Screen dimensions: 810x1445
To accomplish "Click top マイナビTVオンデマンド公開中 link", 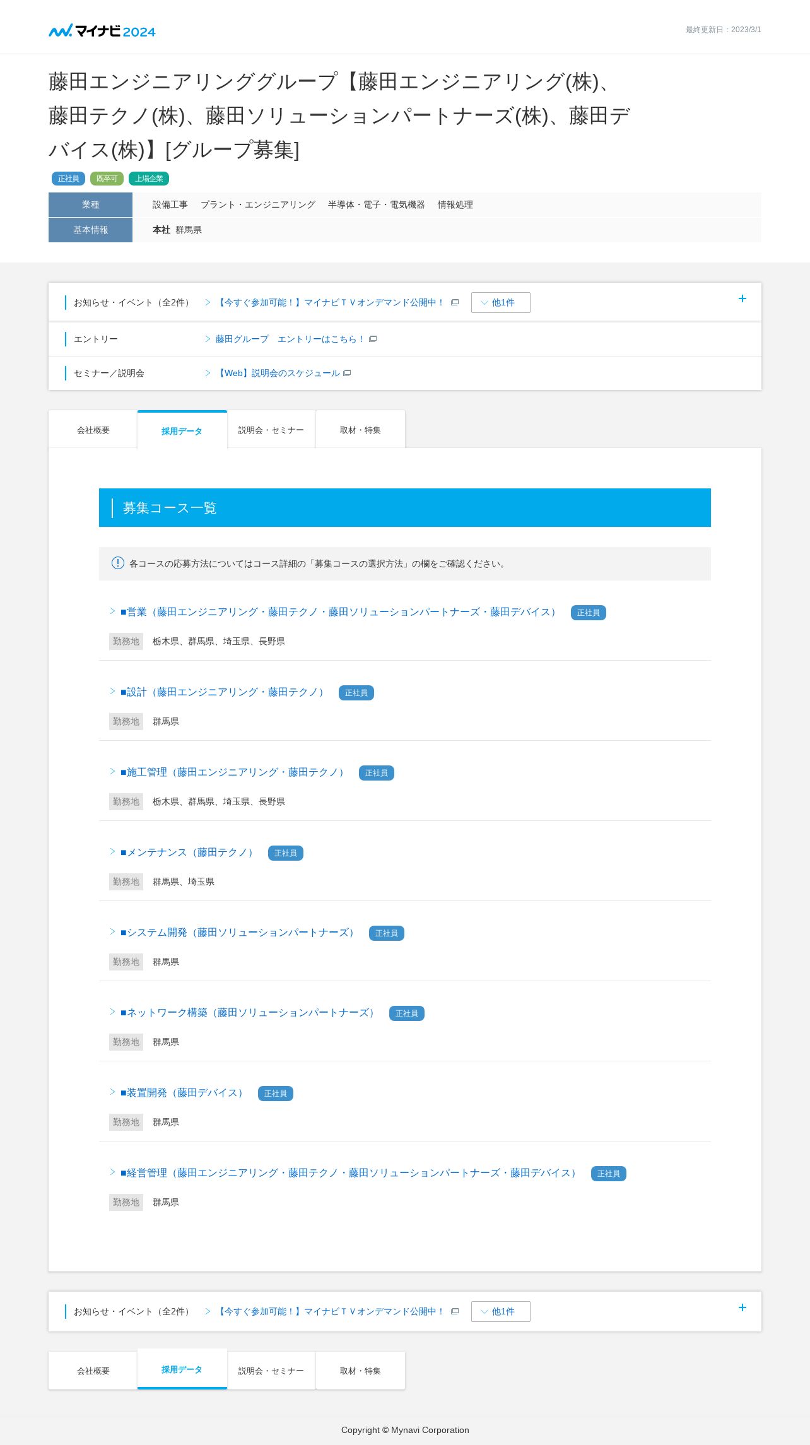I will 331,303.
